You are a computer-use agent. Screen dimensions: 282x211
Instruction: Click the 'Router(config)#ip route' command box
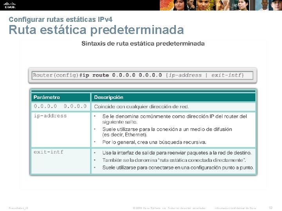(x=142, y=75)
